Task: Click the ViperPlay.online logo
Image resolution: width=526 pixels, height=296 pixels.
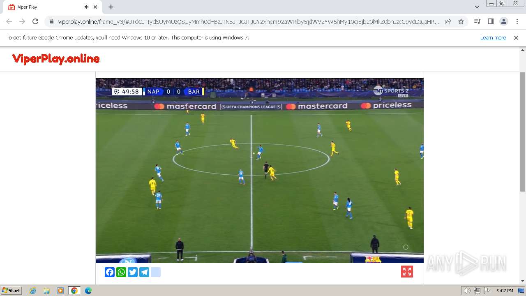Action: pos(56,59)
